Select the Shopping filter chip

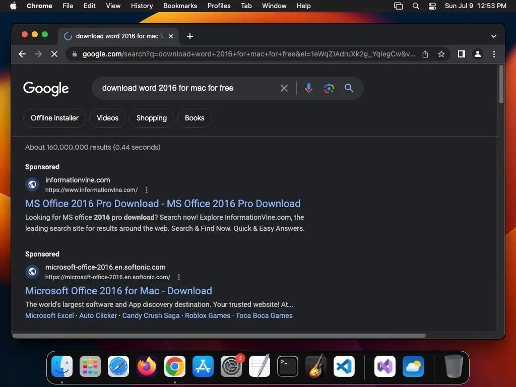click(x=151, y=118)
